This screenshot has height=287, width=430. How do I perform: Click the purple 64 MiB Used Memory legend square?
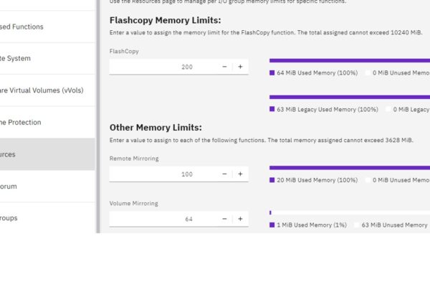click(x=272, y=72)
